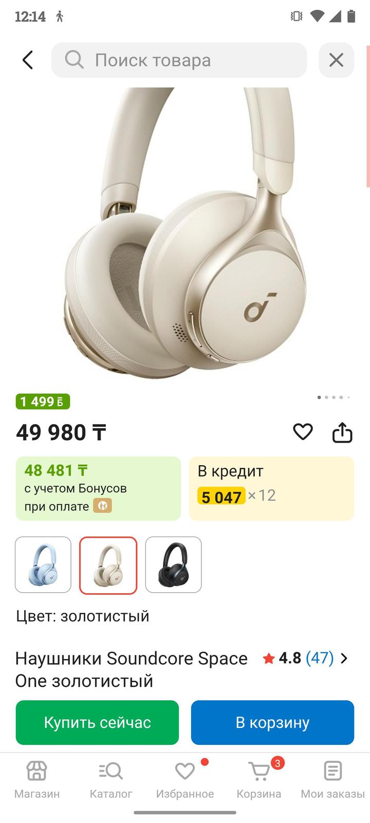Add item with В корзину button

272,722
